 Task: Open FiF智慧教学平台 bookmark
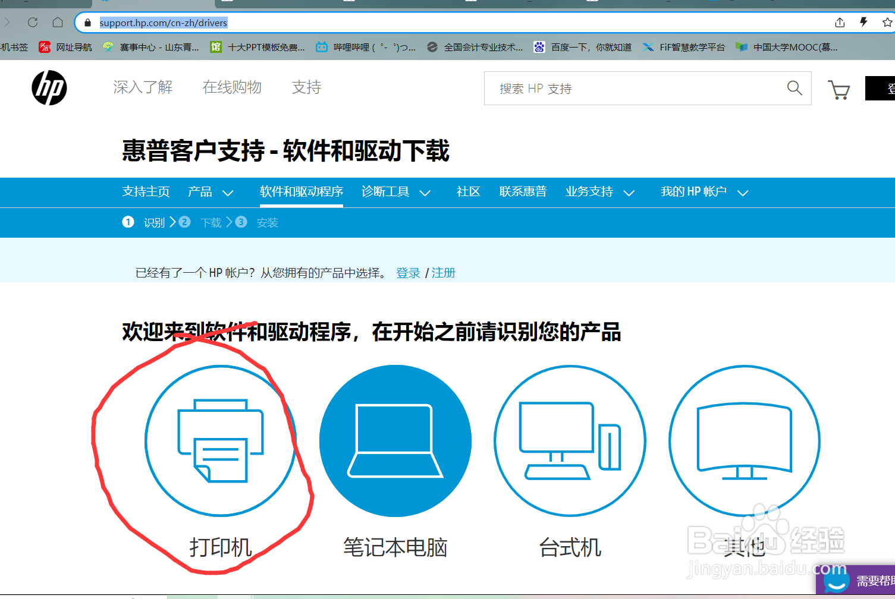tap(684, 47)
